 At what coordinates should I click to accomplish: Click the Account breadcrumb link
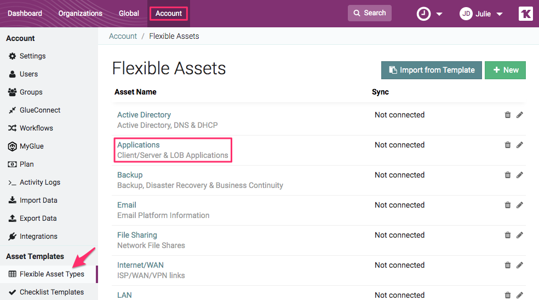pos(123,36)
